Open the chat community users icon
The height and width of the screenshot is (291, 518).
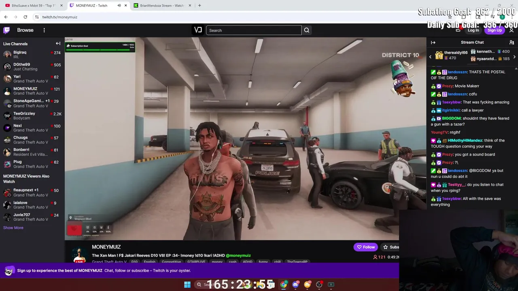click(x=512, y=42)
